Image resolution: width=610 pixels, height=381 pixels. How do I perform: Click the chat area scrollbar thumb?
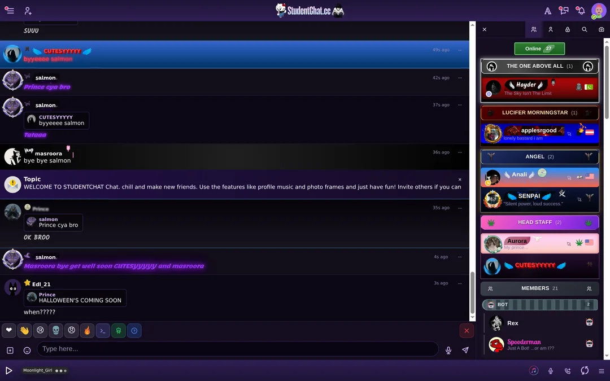[x=472, y=292]
